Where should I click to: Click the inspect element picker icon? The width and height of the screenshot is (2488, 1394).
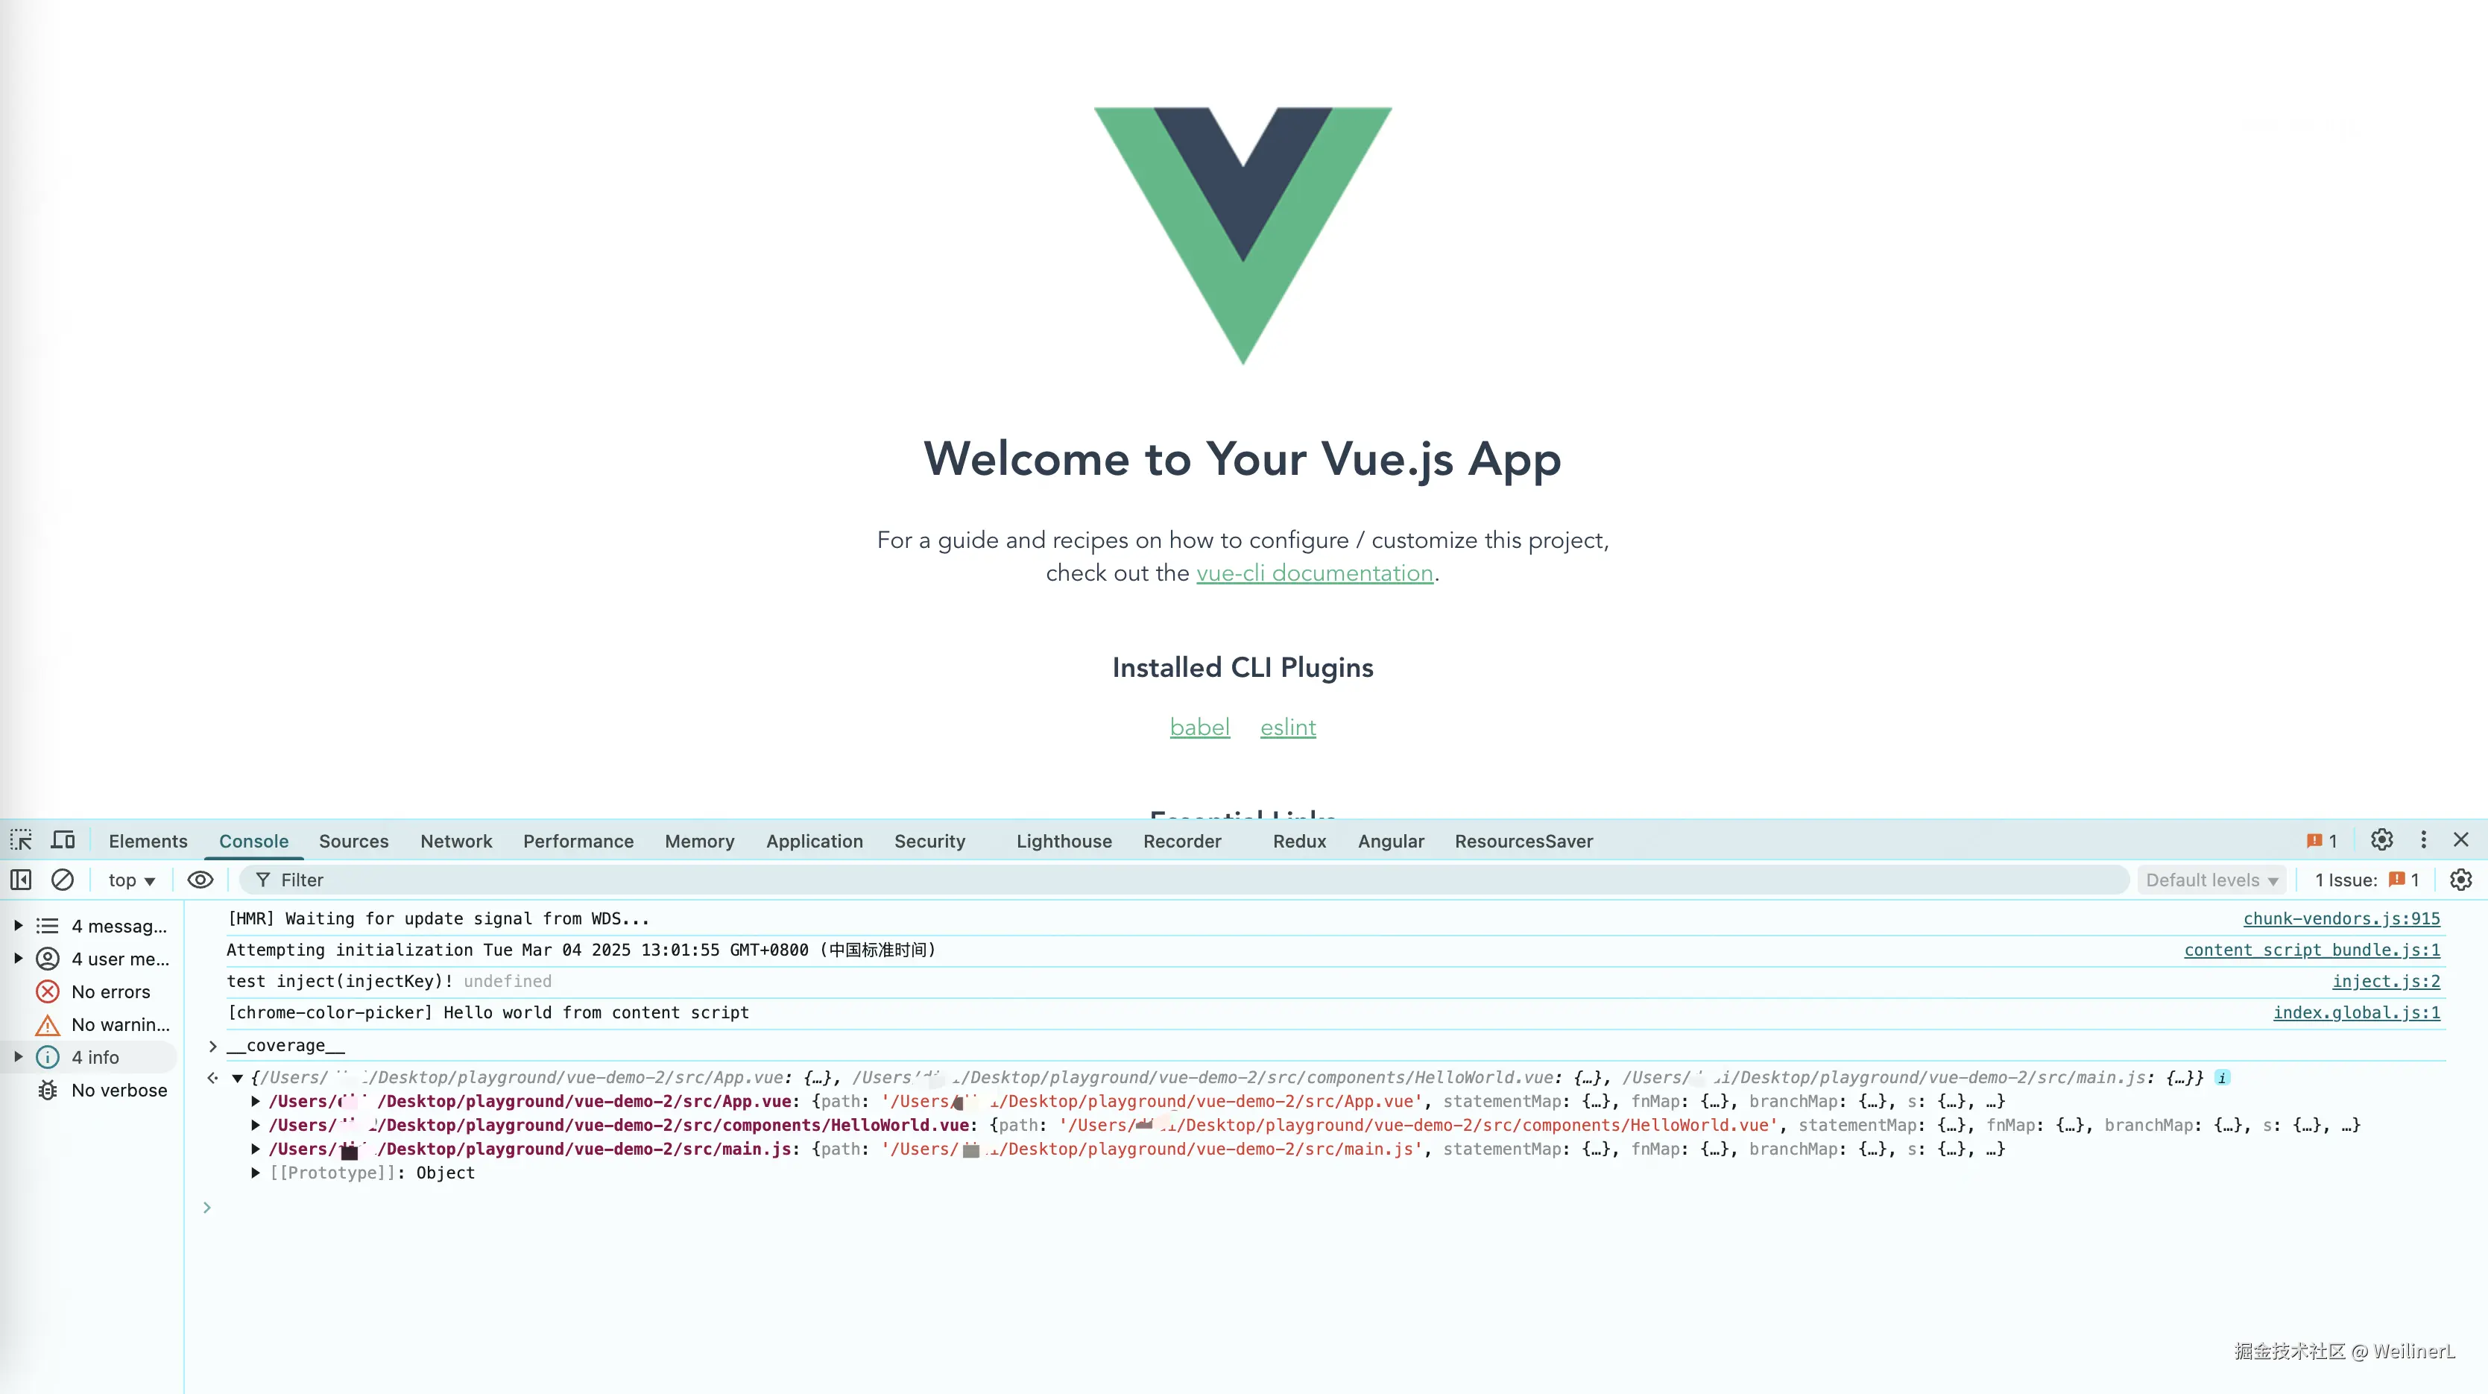[x=22, y=839]
